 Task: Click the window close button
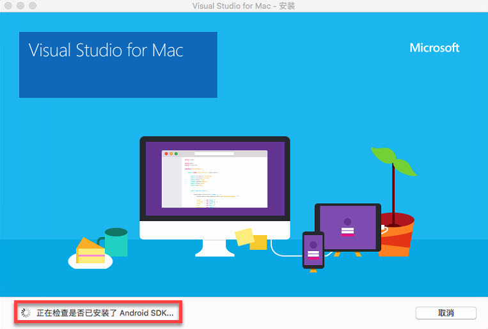click(8, 6)
